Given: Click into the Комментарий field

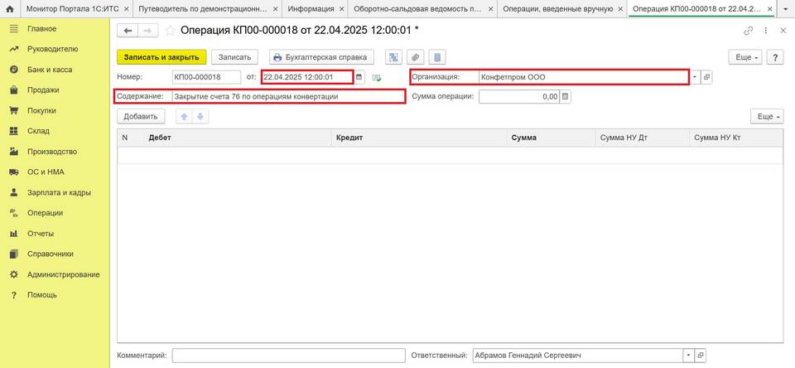Looking at the screenshot, I should (x=287, y=356).
